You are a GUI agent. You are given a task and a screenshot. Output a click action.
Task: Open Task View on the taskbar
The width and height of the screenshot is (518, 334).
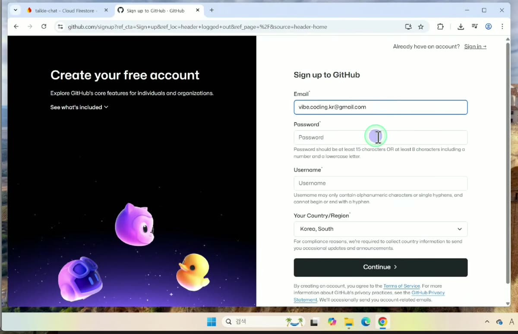click(x=314, y=322)
